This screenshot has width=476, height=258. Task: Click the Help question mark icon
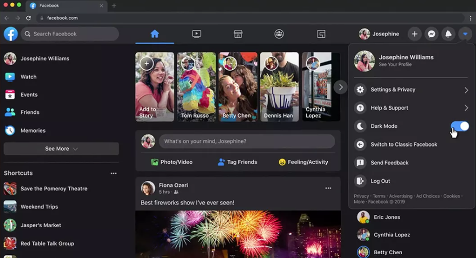pyautogui.click(x=360, y=108)
